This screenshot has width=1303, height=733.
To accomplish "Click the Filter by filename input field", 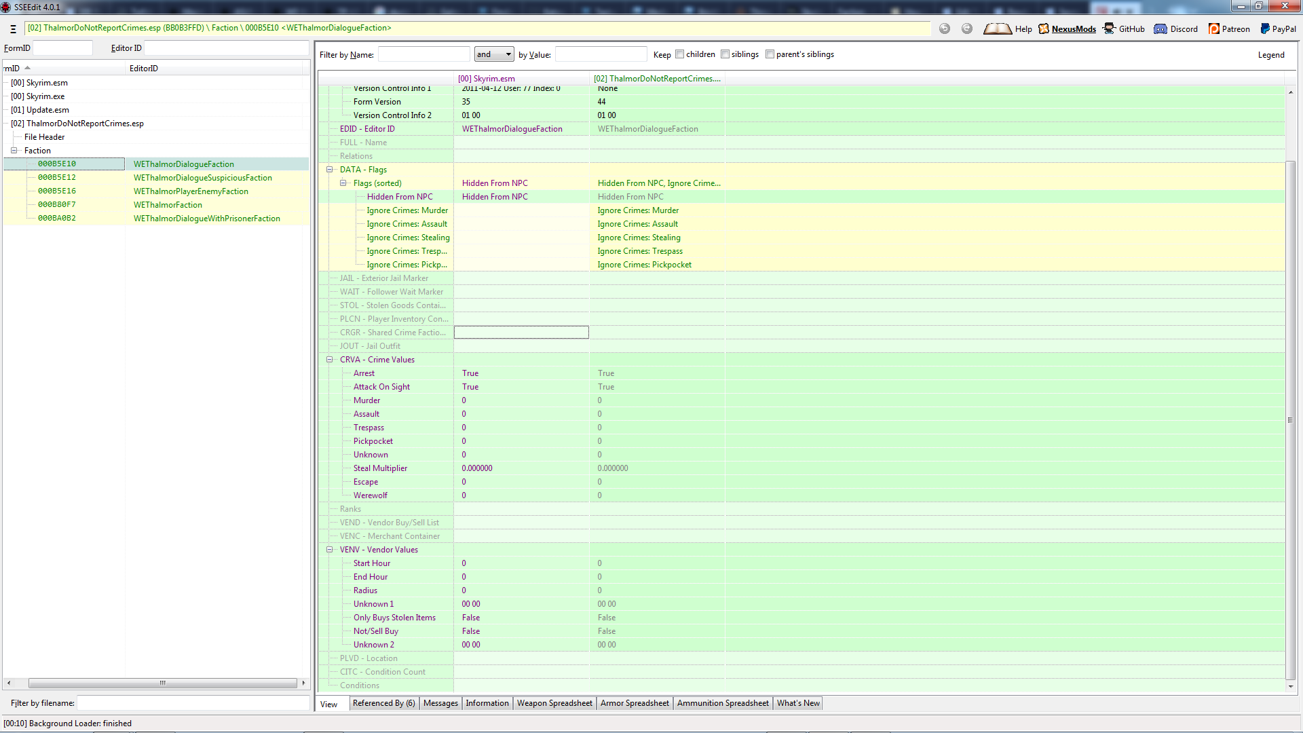I will pyautogui.click(x=193, y=703).
